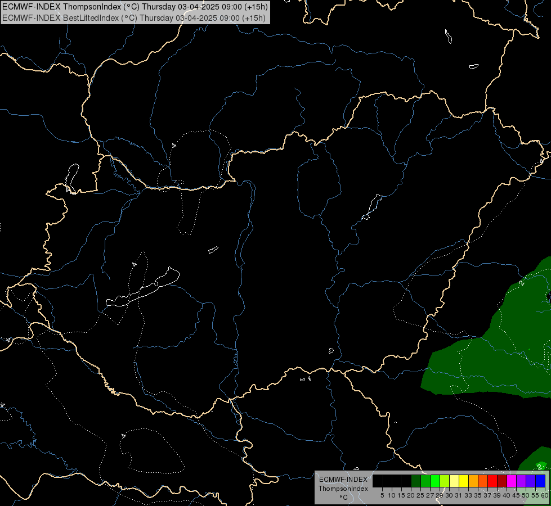
Task: Click the legend scale value 15
Action: [401, 495]
